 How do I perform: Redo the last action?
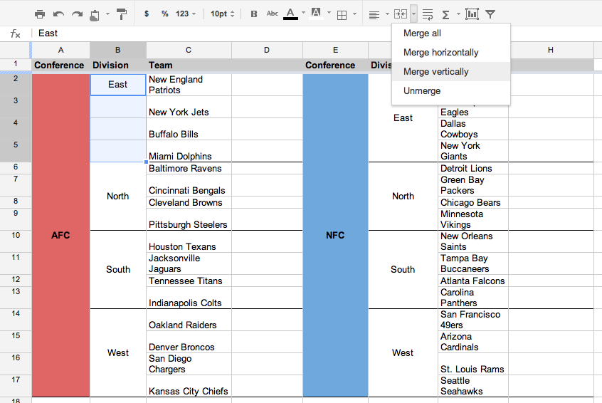coord(77,14)
